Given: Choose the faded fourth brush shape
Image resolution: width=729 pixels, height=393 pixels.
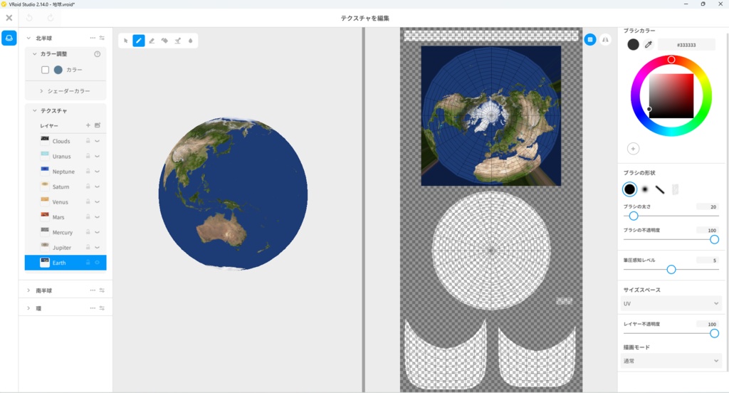Looking at the screenshot, I should (675, 189).
